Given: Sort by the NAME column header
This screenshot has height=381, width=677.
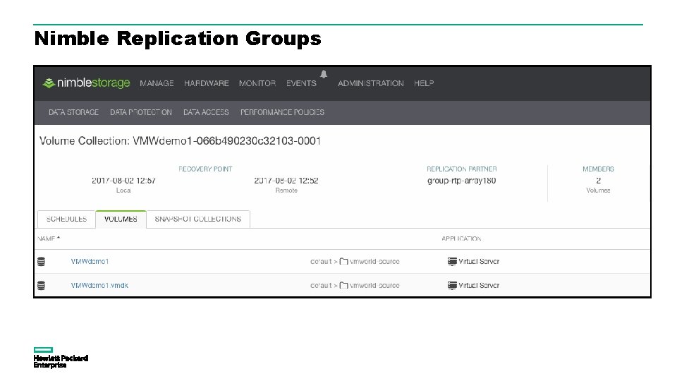Looking at the screenshot, I should click(49, 239).
